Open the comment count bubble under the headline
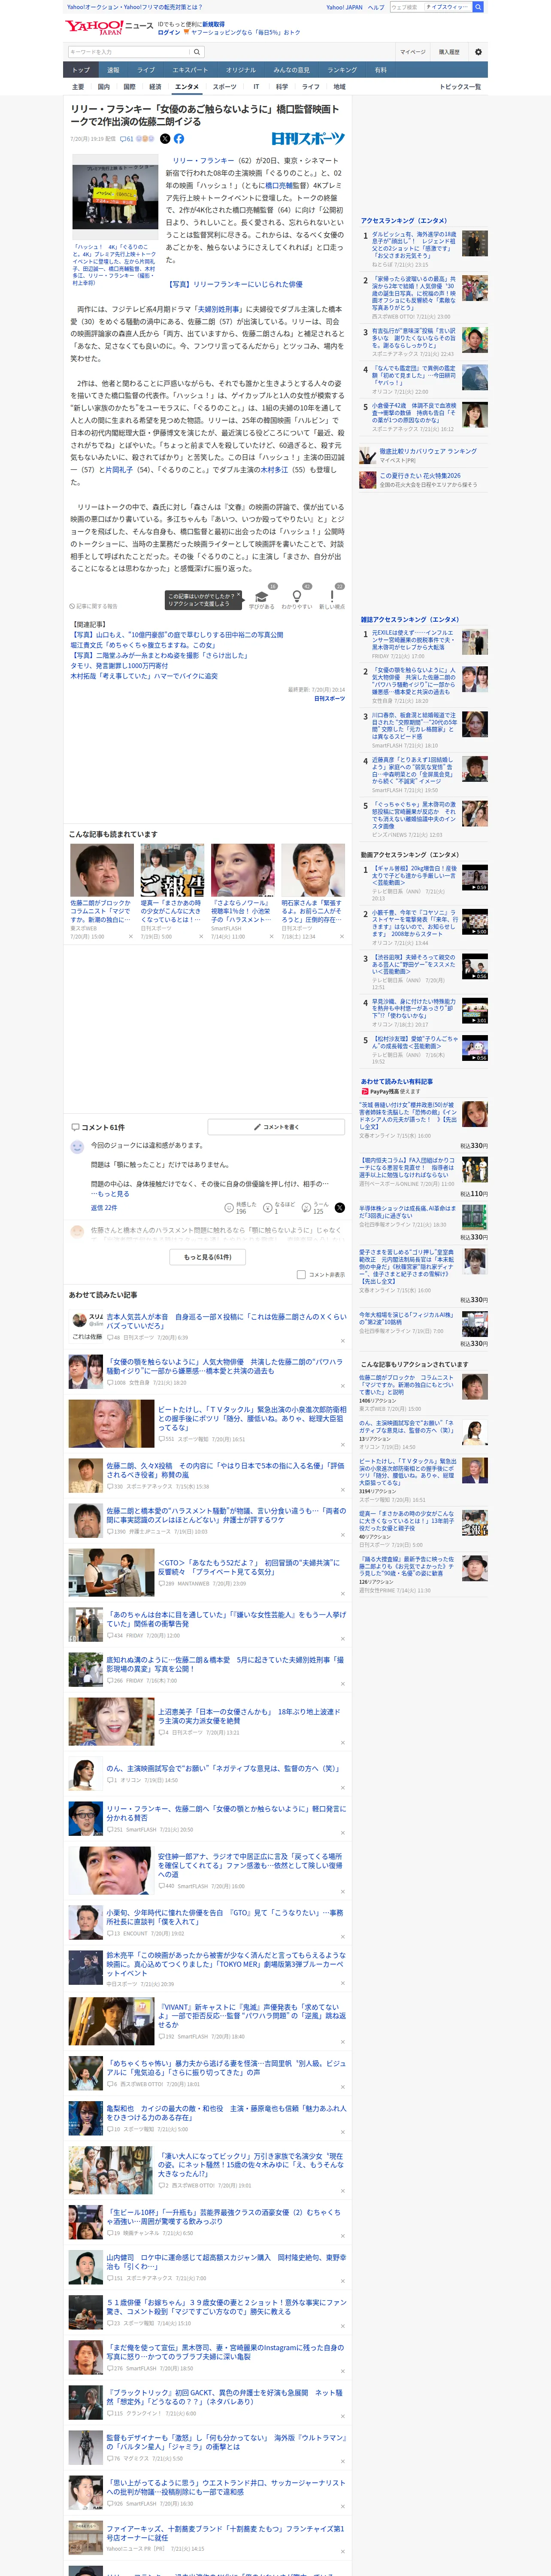 pos(127,139)
